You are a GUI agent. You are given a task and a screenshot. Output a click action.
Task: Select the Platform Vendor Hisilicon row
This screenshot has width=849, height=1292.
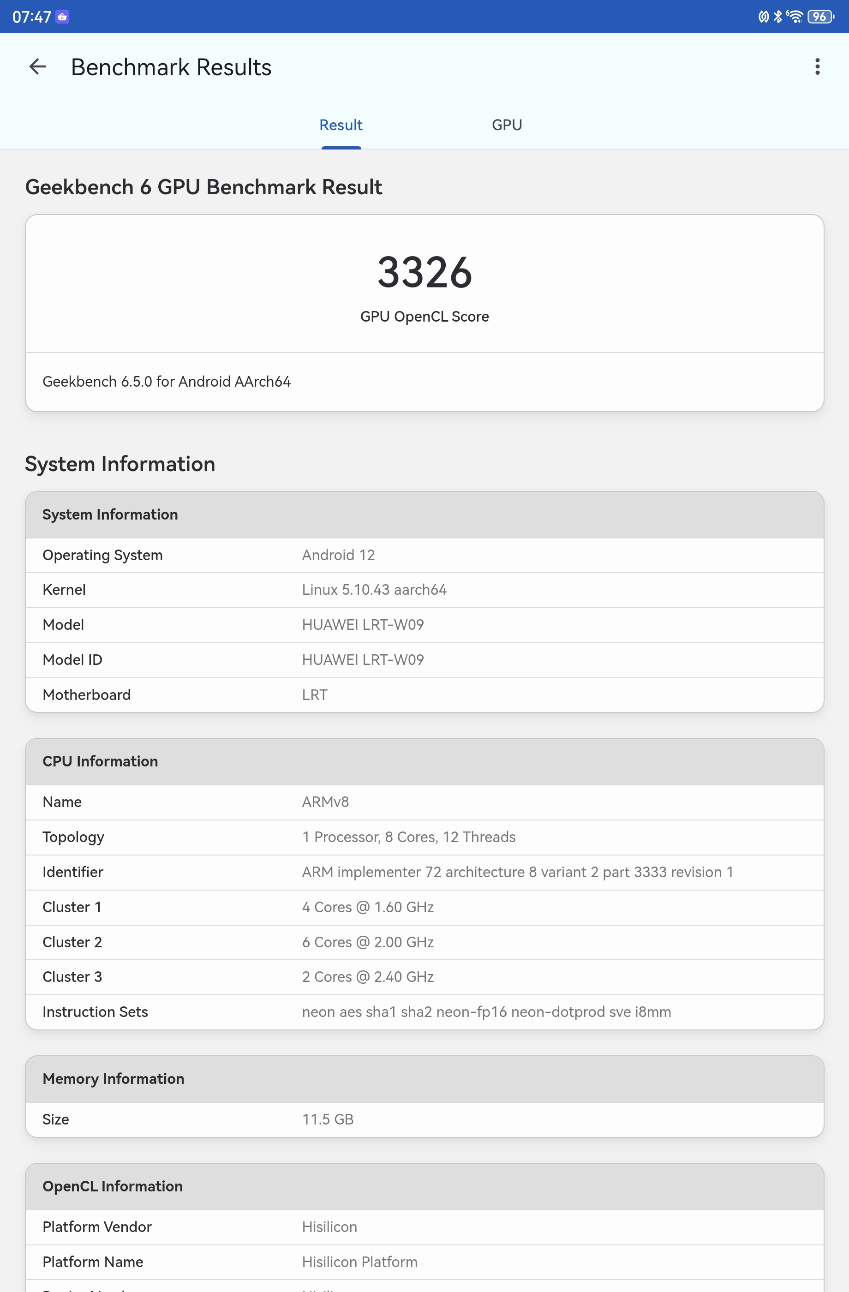[424, 1227]
